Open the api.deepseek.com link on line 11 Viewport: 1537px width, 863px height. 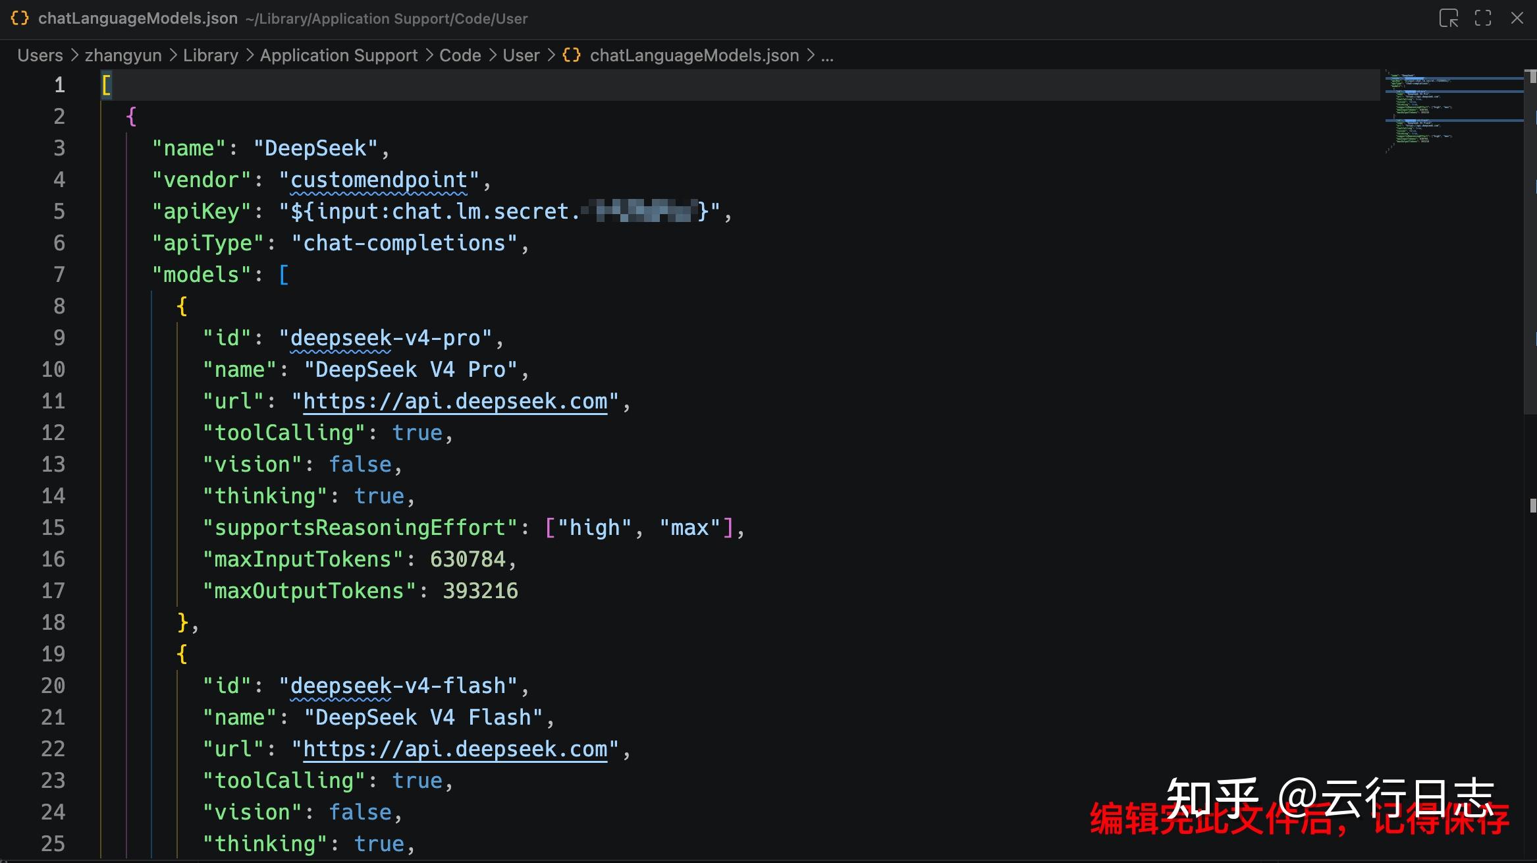455,401
